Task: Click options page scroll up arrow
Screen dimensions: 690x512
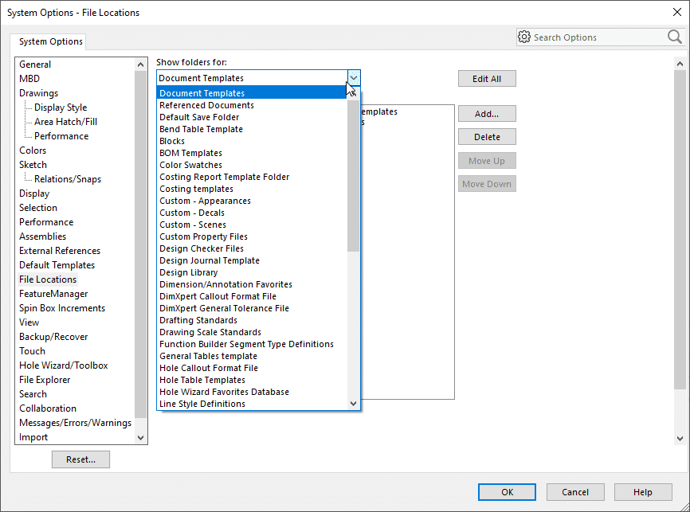Action: click(680, 64)
